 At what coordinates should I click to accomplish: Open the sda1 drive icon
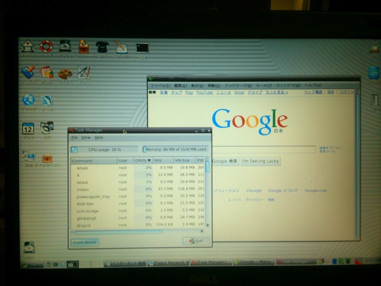point(29,247)
